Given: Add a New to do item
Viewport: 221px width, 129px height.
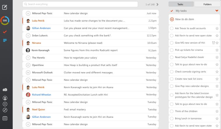Looking at the screenshot, I should (184, 19).
